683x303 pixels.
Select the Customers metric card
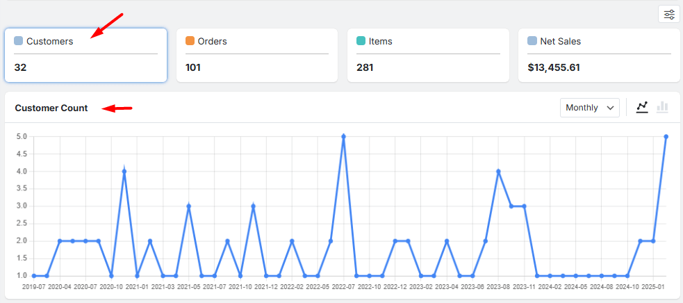tap(85, 55)
